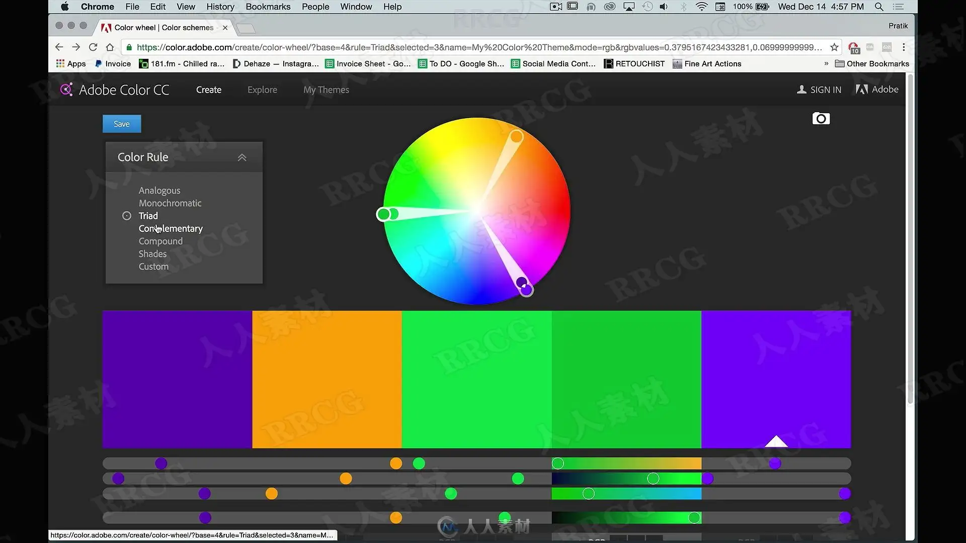
Task: Open the Time Machine menu bar icon
Action: pos(648,7)
